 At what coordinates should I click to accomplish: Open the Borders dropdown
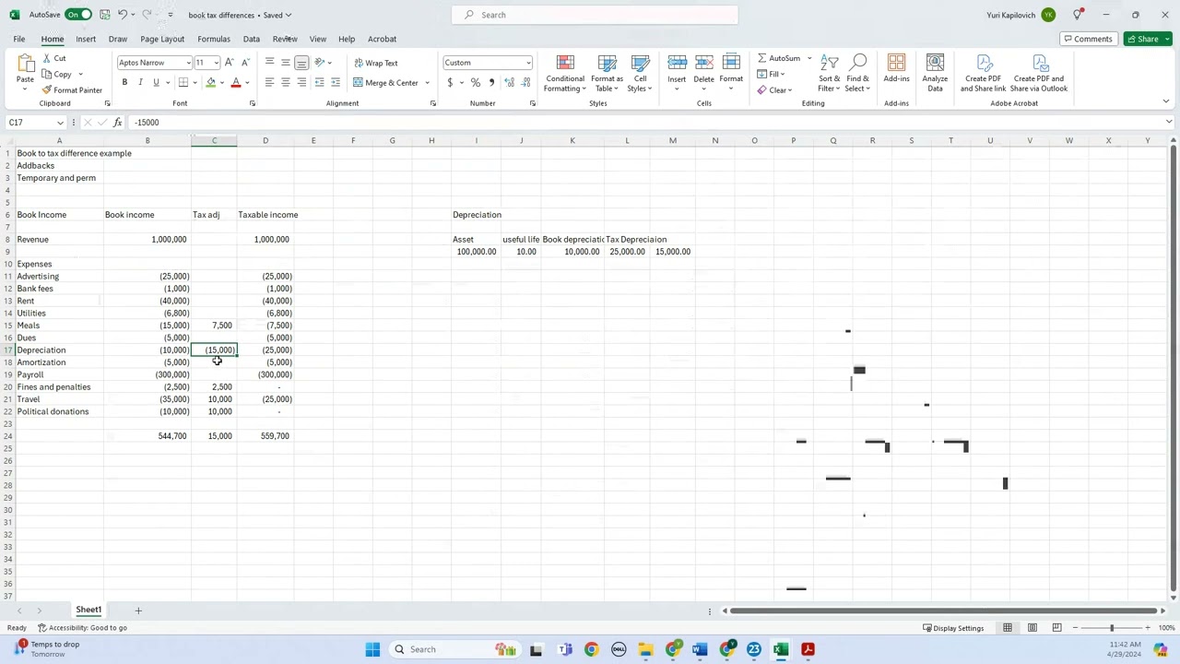click(190, 83)
